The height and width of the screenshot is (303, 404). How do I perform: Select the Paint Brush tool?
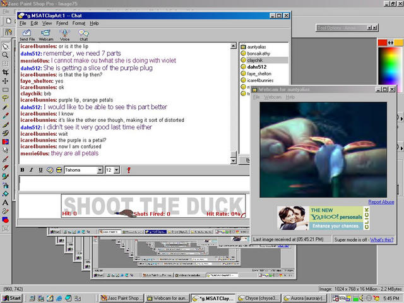point(5,124)
